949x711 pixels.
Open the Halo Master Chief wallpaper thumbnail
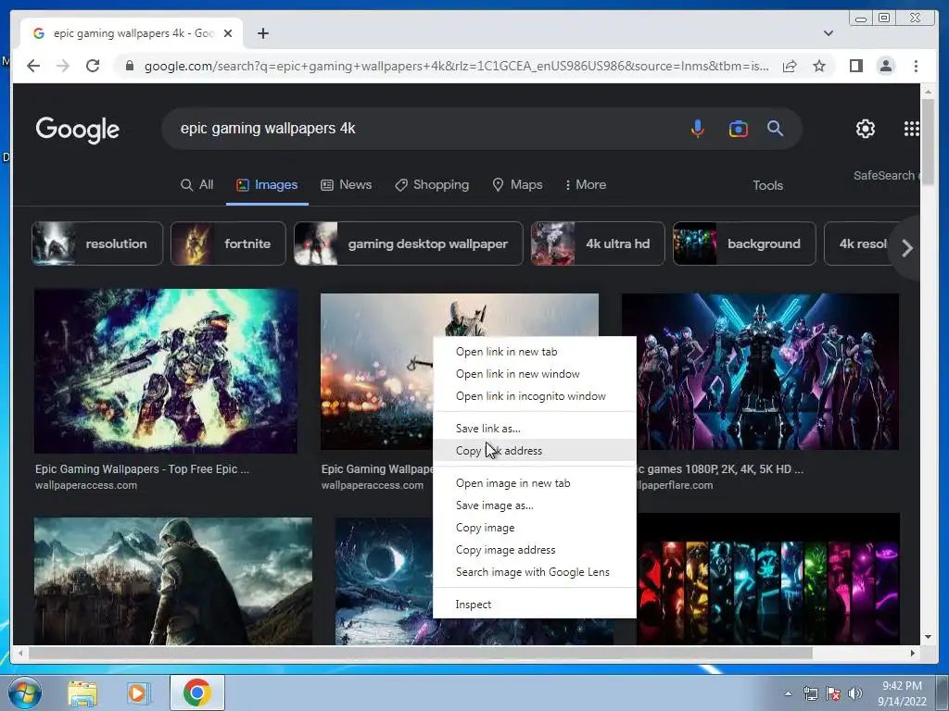click(x=166, y=371)
